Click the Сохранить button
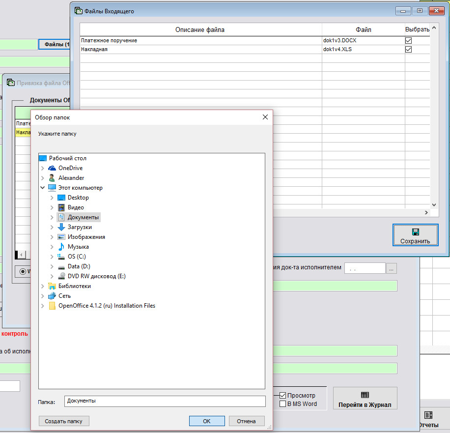450x433 pixels. point(415,235)
